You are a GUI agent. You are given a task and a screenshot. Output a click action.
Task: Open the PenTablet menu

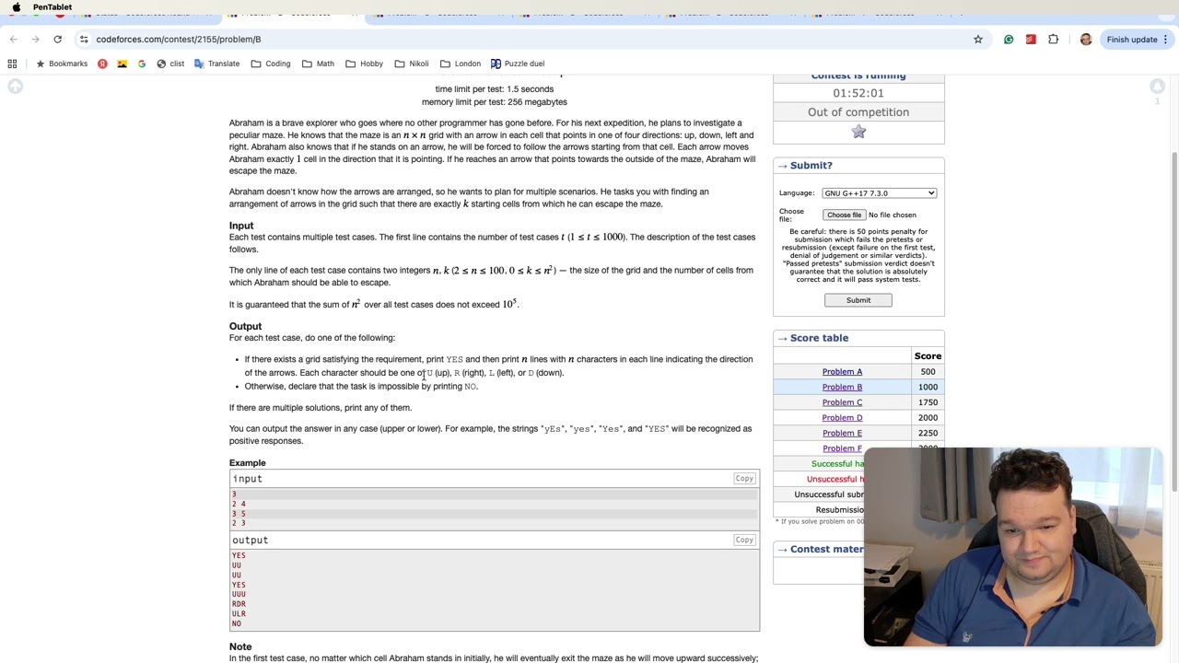[53, 6]
